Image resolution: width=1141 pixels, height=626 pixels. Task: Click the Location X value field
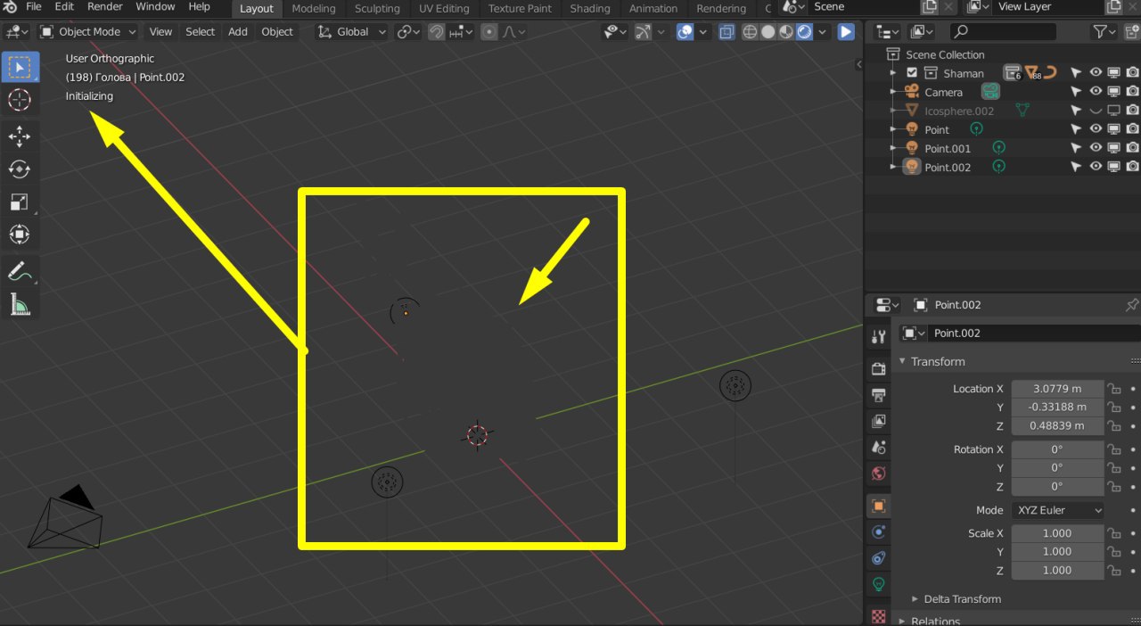tap(1057, 389)
